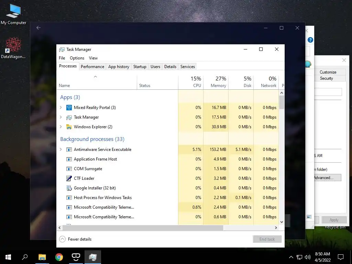Open taskbar search magnifier
Image resolution: width=352 pixels, height=264 pixels.
point(25,257)
